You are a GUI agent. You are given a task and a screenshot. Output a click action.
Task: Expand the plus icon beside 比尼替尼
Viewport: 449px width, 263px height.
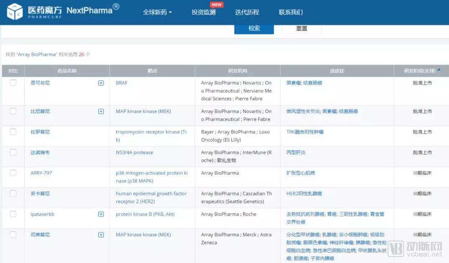click(101, 111)
